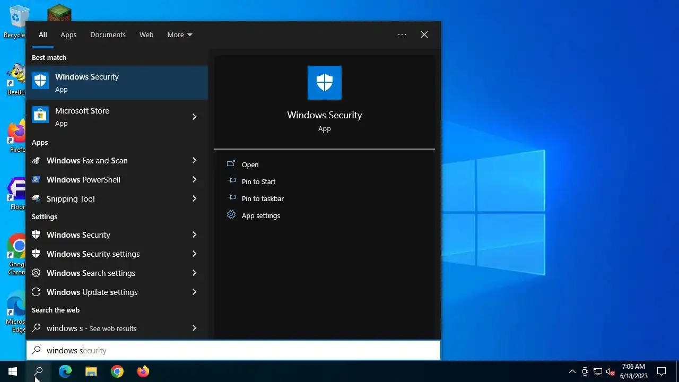
Task: Switch to the Web search tab
Action: click(146, 34)
